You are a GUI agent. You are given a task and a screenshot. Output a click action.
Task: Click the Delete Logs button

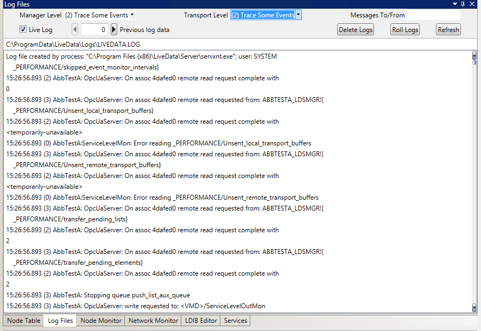[x=355, y=29]
